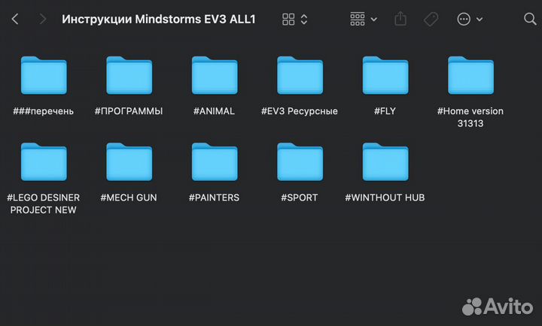Click the #PAINTERS folder name label

(x=215, y=198)
